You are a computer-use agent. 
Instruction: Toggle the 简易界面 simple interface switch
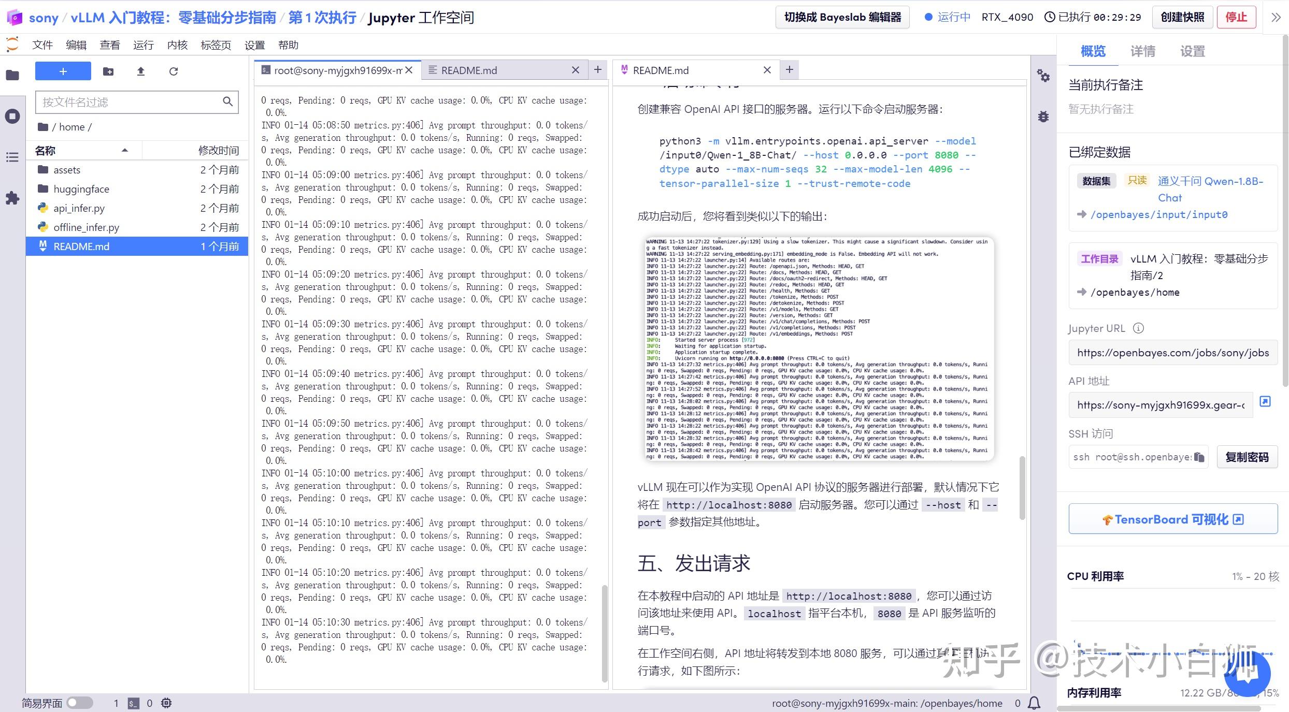click(x=79, y=703)
